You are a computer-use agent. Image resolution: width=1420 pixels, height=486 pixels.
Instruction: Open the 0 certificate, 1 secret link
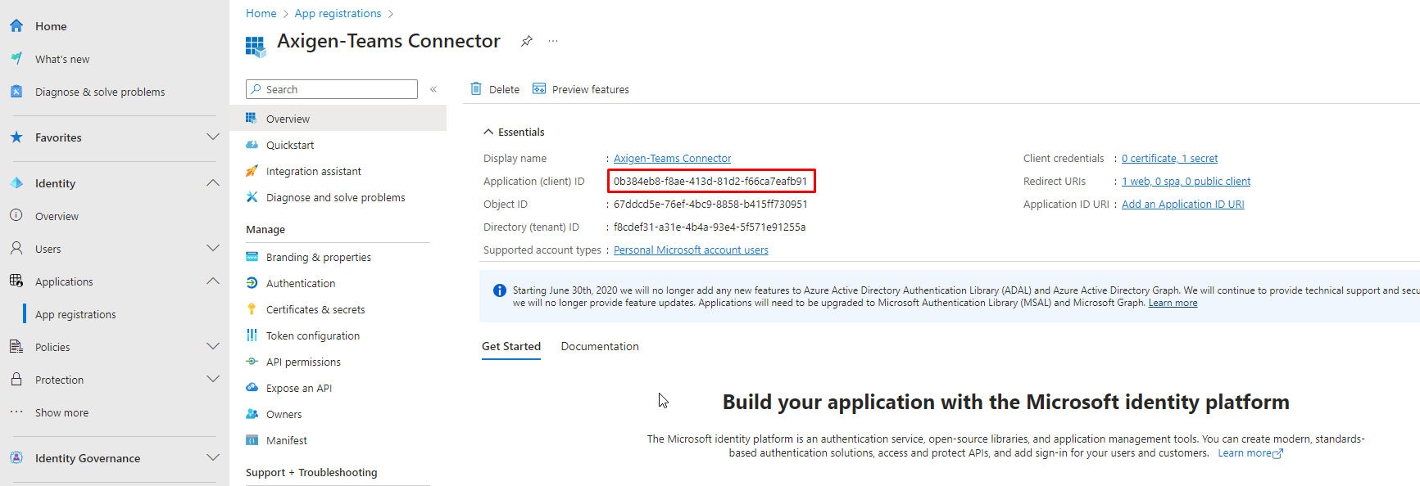pos(1169,159)
